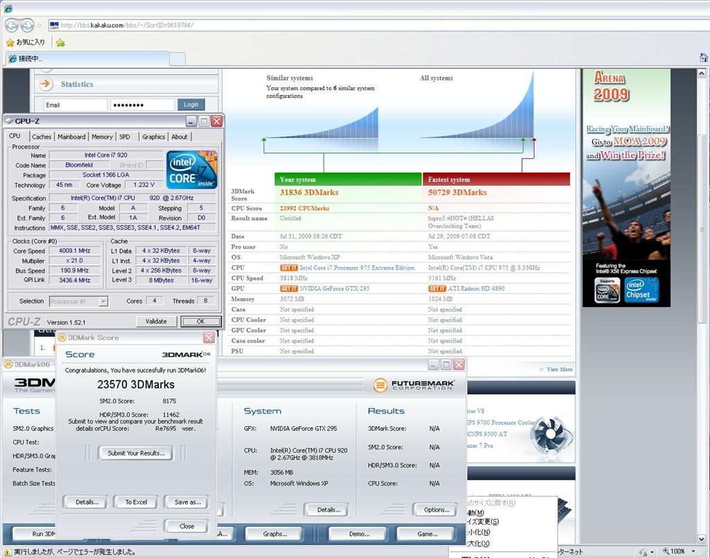The image size is (710, 558).
Task: Select the Memory tab in CPU-Z
Action: pos(102,137)
